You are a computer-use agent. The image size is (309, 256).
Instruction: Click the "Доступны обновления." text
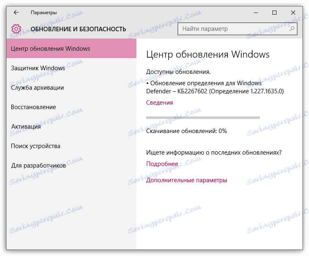tap(178, 72)
